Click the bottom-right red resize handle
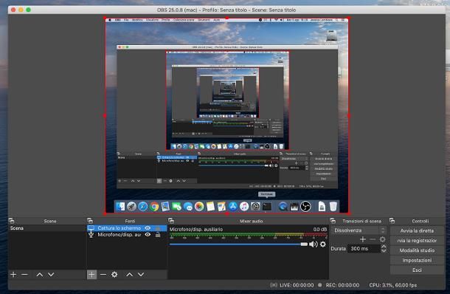The image size is (450, 294). click(x=349, y=213)
